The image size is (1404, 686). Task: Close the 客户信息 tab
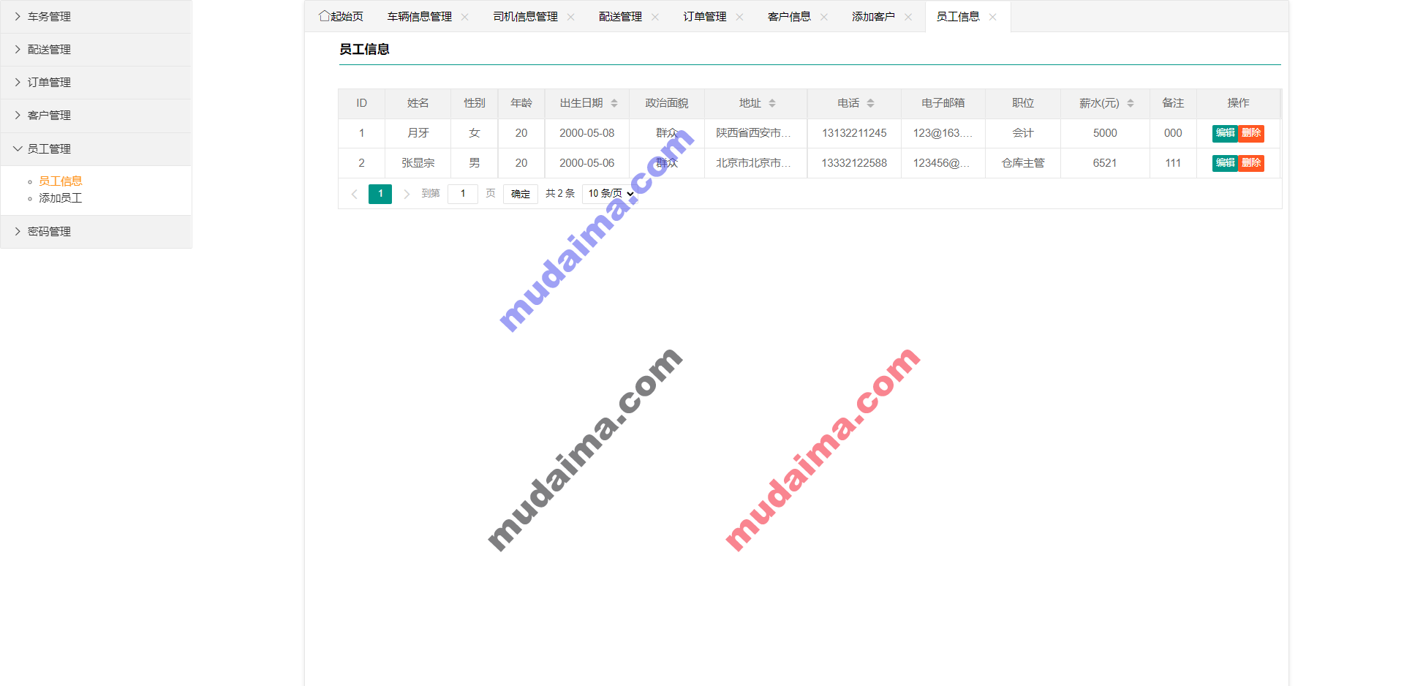coord(824,17)
